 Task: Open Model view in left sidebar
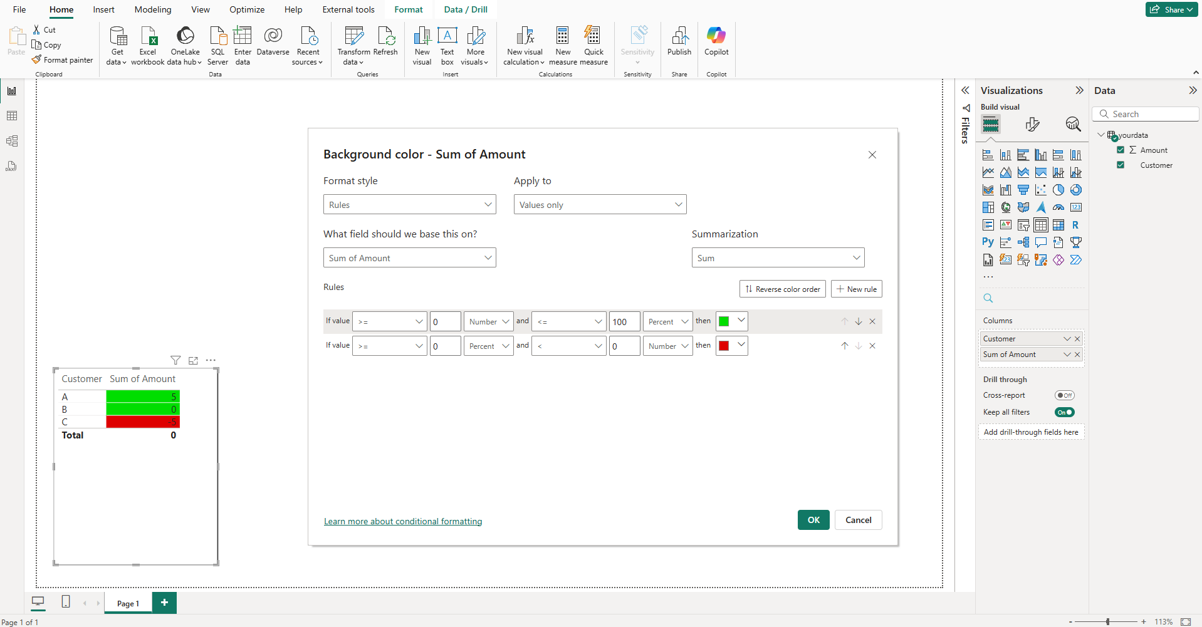pos(12,141)
